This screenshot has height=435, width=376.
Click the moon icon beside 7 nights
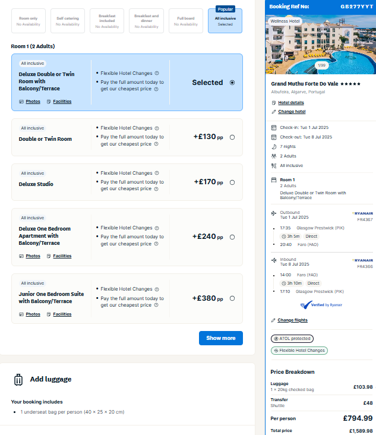click(274, 146)
